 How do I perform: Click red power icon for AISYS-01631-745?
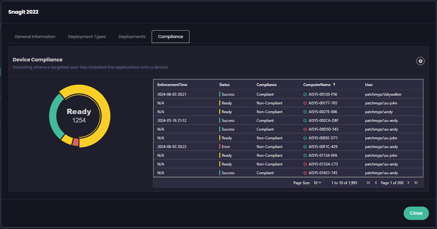point(305,173)
